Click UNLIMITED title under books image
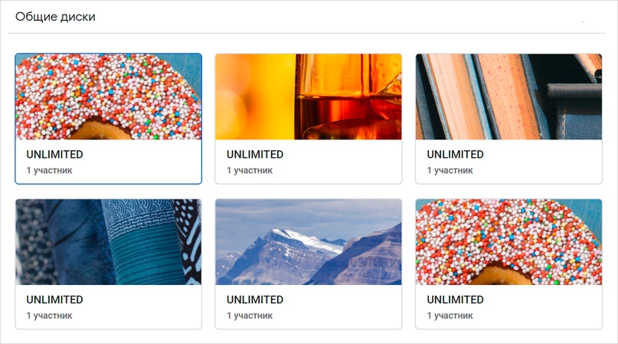The image size is (618, 344). (455, 154)
